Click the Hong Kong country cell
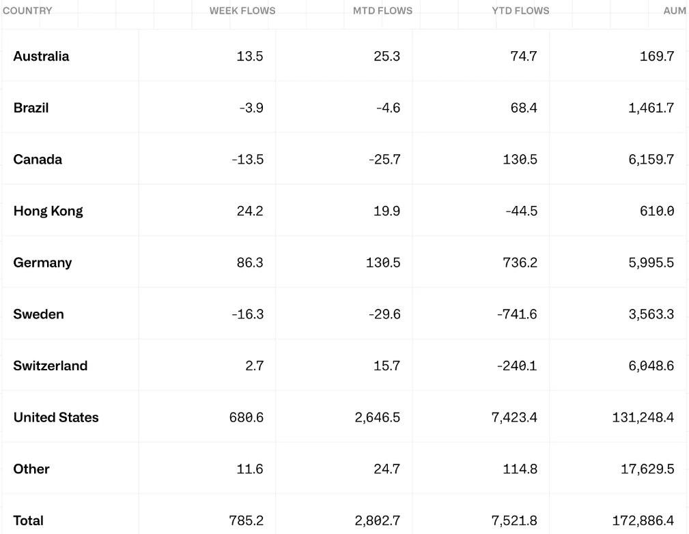Screen dimensions: 689x534 (48, 211)
